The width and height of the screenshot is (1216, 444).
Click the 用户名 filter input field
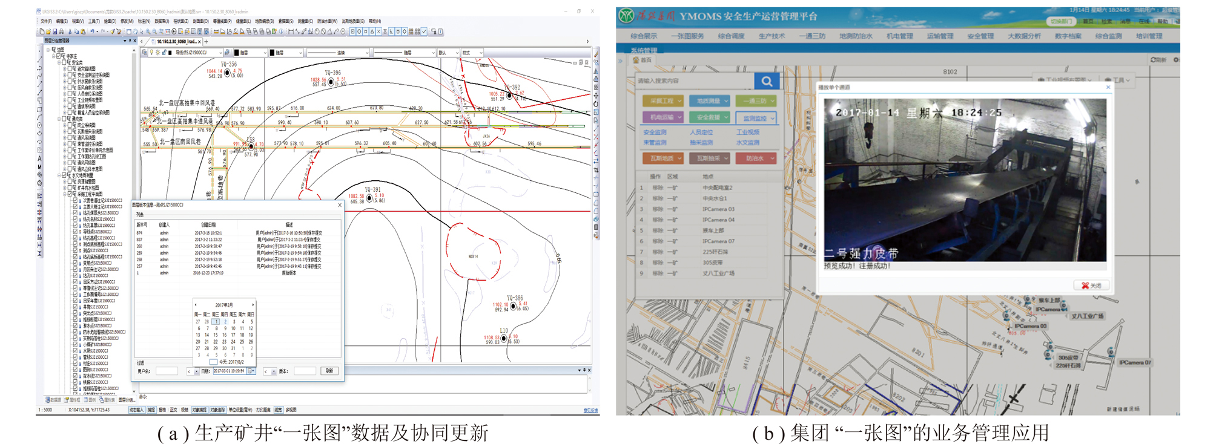[x=167, y=371]
